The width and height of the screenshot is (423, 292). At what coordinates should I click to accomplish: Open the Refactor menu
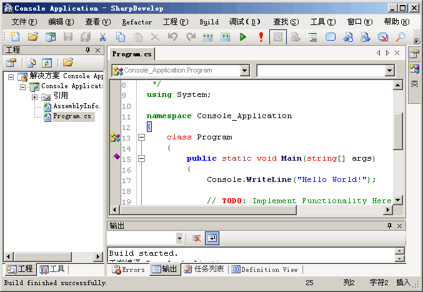click(x=137, y=22)
